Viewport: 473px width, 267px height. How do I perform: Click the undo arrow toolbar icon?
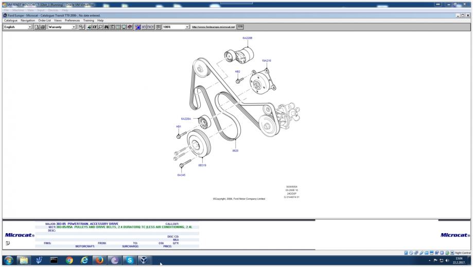[x=144, y=27]
